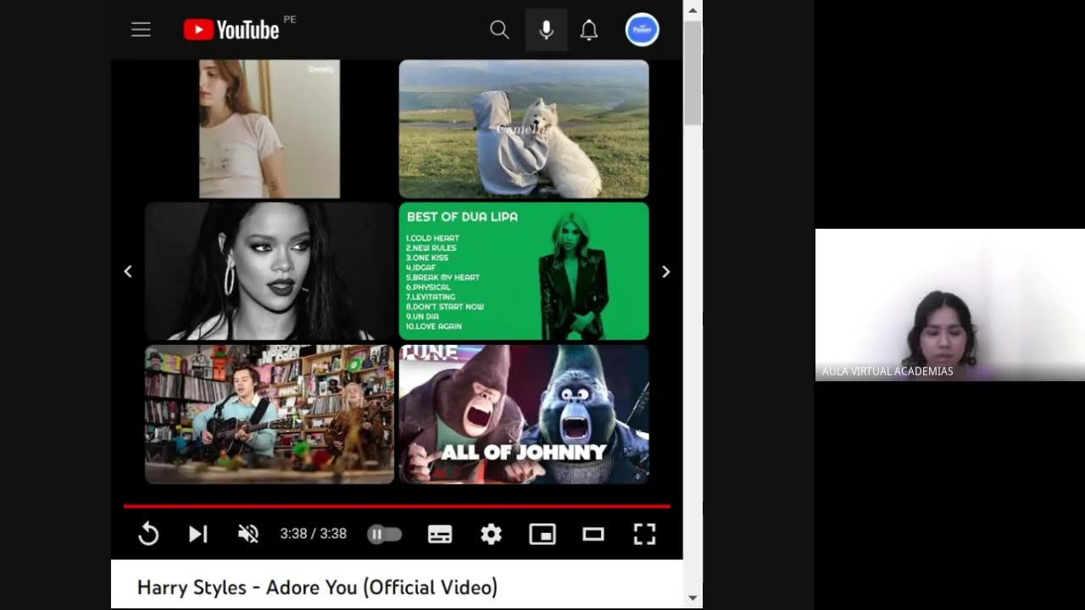1085x610 pixels.
Task: Open the girl in pink shirt suggestion
Action: click(270, 129)
